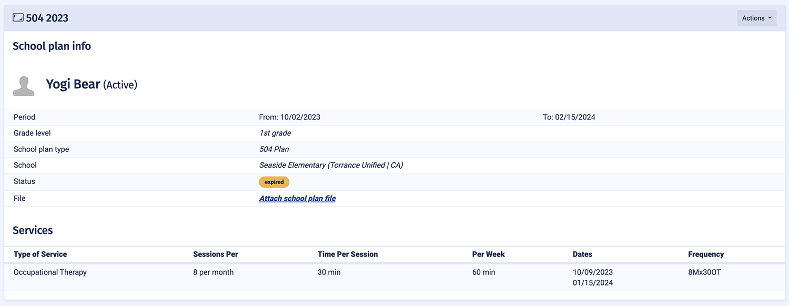The image size is (789, 306).
Task: Click the Type of Service column header
Action: [41, 254]
